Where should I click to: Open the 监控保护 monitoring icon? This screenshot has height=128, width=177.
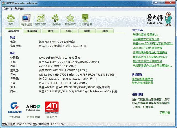pyautogui.click(x=40, y=20)
